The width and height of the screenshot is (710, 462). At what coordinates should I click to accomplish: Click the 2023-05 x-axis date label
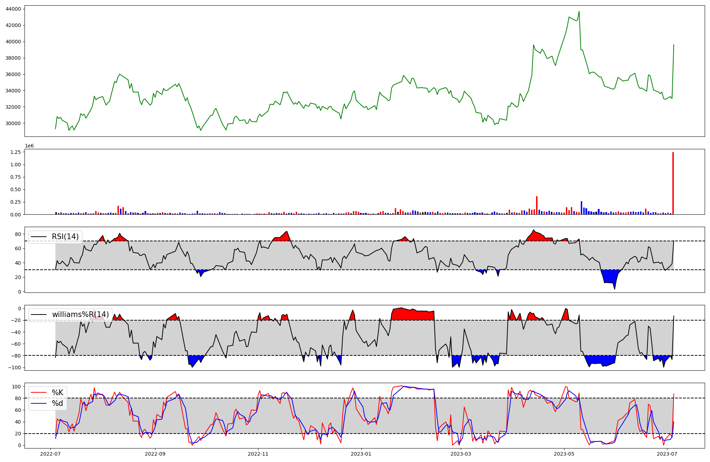click(564, 454)
